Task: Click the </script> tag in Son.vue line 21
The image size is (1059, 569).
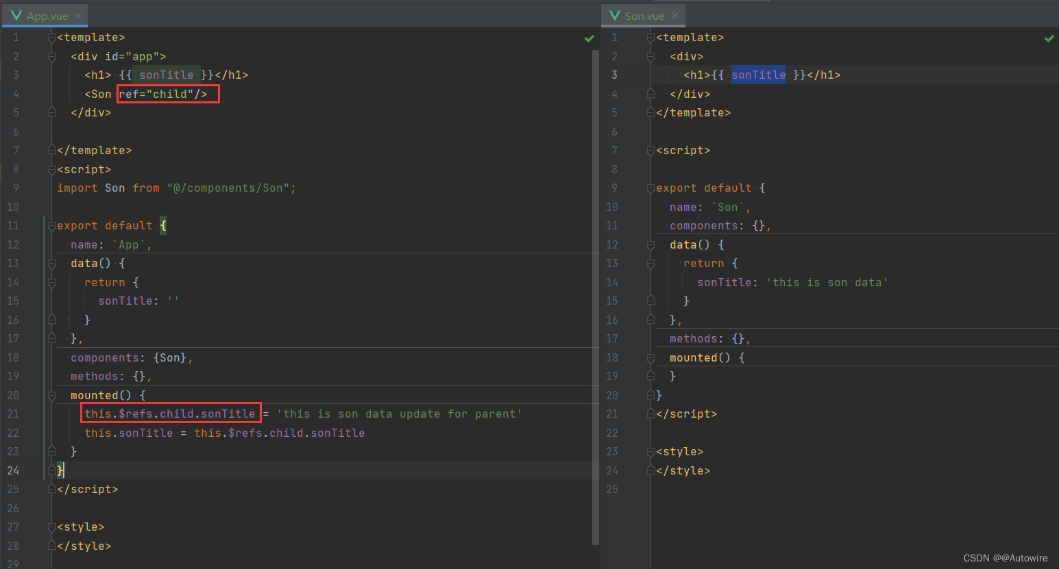Action: click(686, 414)
